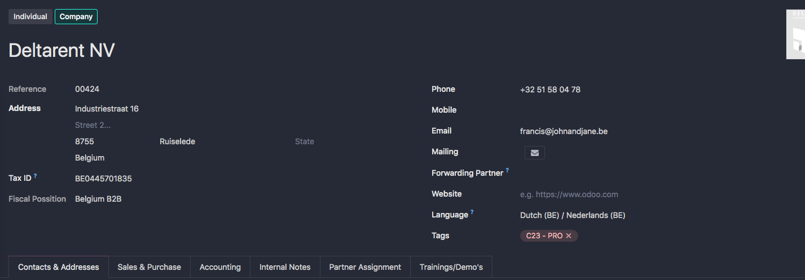This screenshot has height=280, width=805.
Task: Remove the C23 - PRO tag
Action: 569,236
